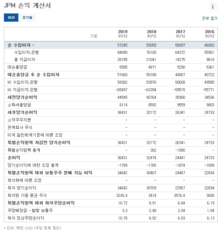This screenshot has width=221, height=233.
Task: Click the value 10.72 for 2019
Action: click(x=123, y=203)
